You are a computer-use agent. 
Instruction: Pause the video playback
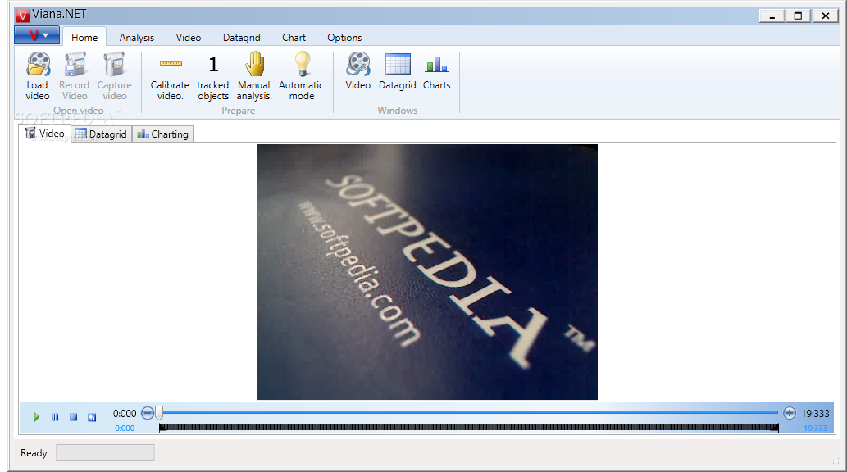(56, 417)
